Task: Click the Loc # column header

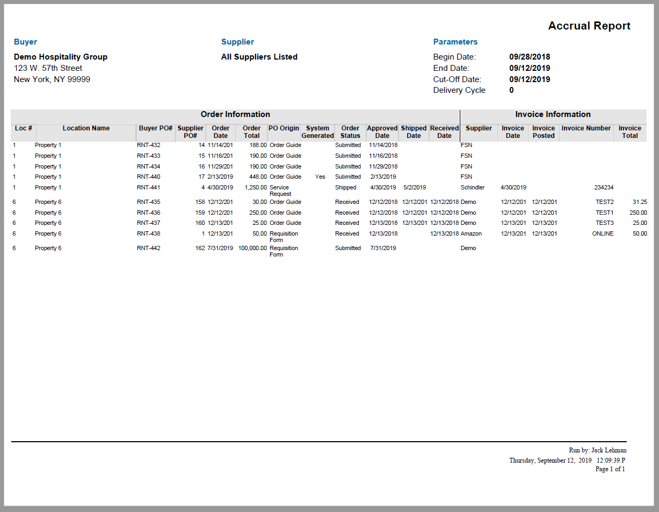Action: point(23,129)
